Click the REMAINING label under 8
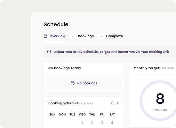 click(160, 110)
